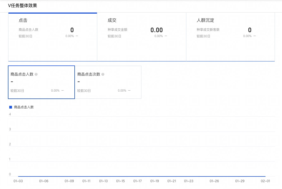Click x-axis date label 01-17

click(x=138, y=181)
